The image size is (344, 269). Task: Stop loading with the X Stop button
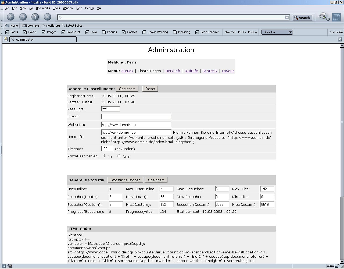(48, 17)
